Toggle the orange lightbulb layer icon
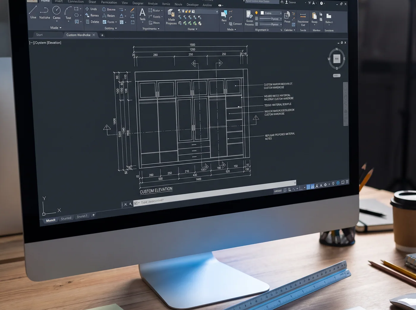The image size is (416, 310). (256, 13)
